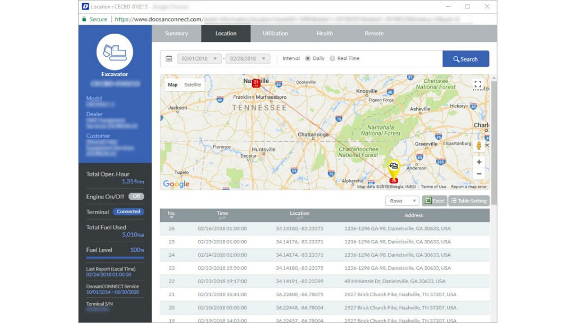Click the DoosanCONNECT Service date range

[x=112, y=292]
